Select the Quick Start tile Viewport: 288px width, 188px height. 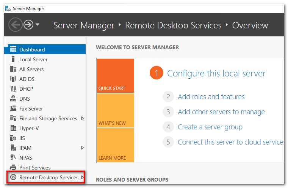coord(115,76)
